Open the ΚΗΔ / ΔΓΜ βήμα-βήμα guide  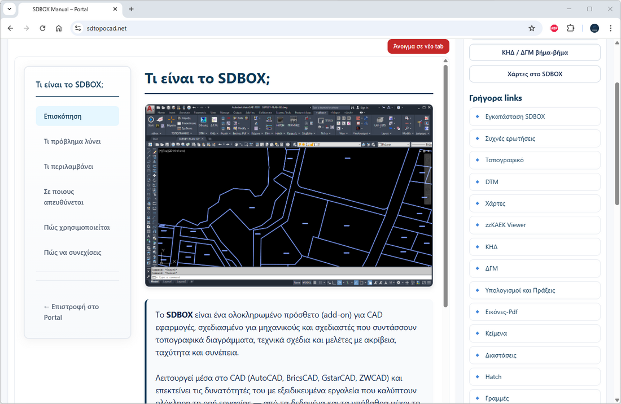535,53
